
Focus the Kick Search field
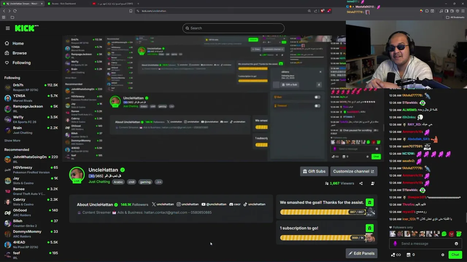[x=233, y=28]
